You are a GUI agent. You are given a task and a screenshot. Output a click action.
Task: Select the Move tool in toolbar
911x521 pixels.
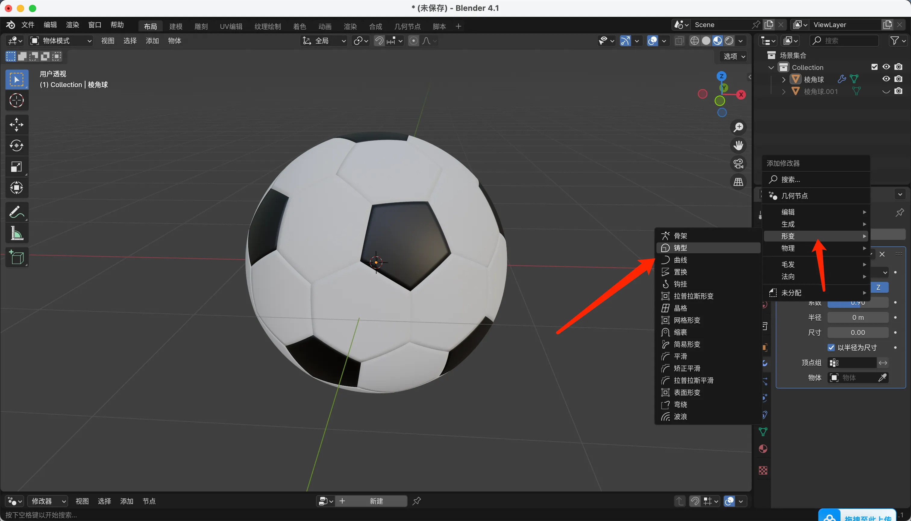click(x=17, y=124)
